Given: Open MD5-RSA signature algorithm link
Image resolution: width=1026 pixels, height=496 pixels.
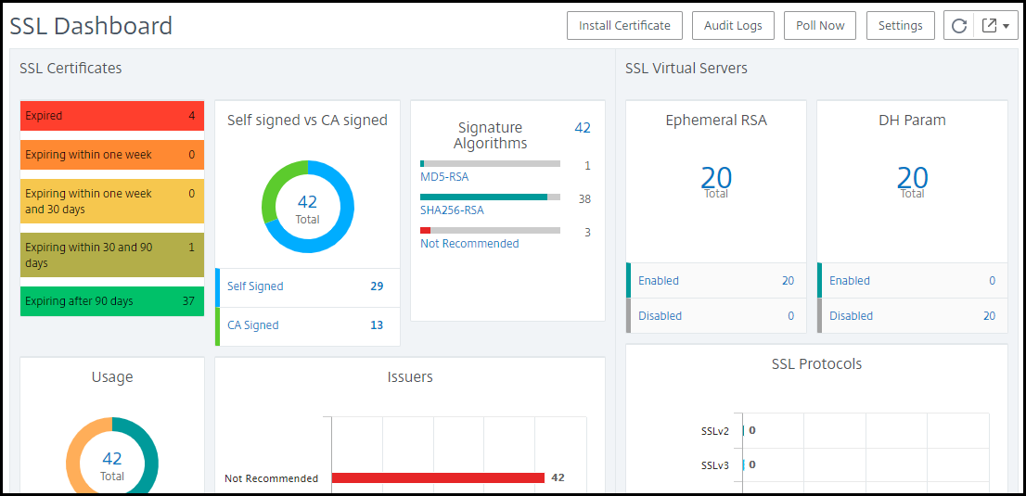Looking at the screenshot, I should point(444,177).
